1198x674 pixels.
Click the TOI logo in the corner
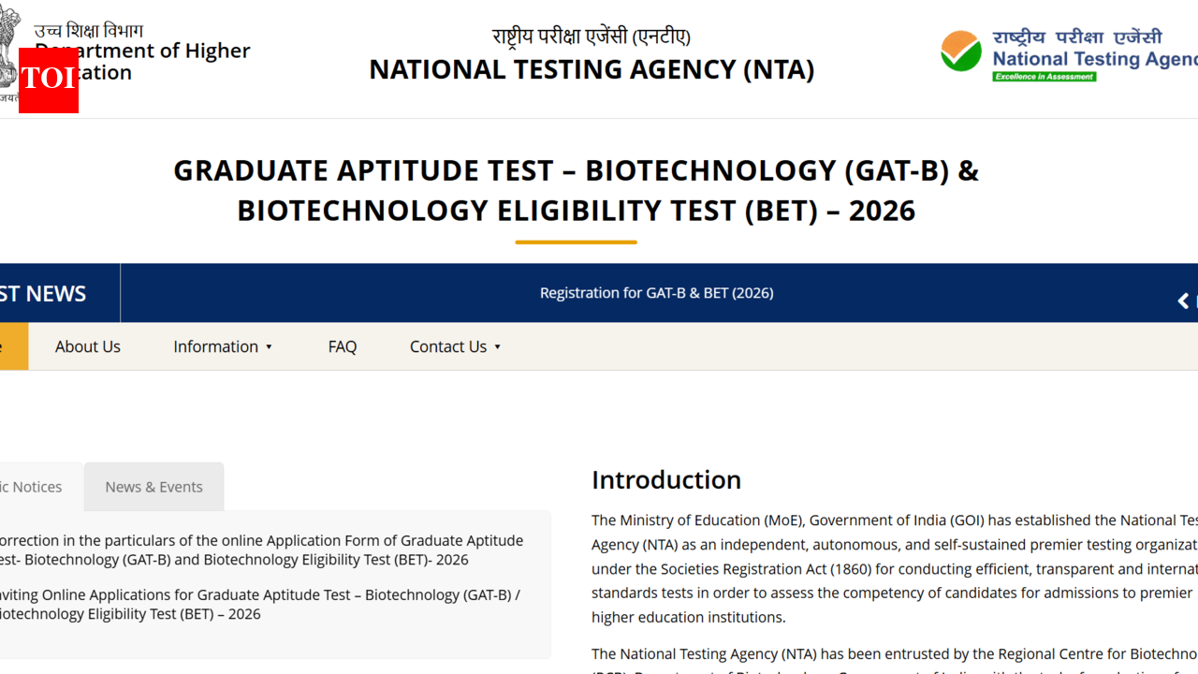click(48, 82)
